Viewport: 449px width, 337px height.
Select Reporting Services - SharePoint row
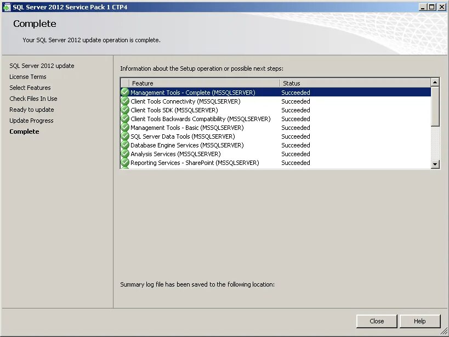click(276, 163)
